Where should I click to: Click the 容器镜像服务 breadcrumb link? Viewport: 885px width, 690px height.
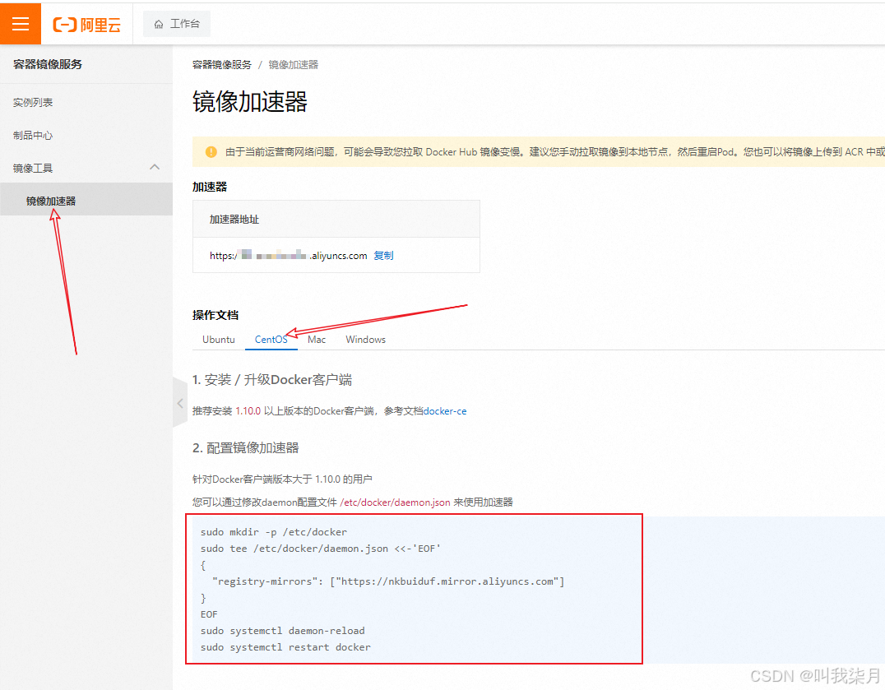tap(222, 65)
